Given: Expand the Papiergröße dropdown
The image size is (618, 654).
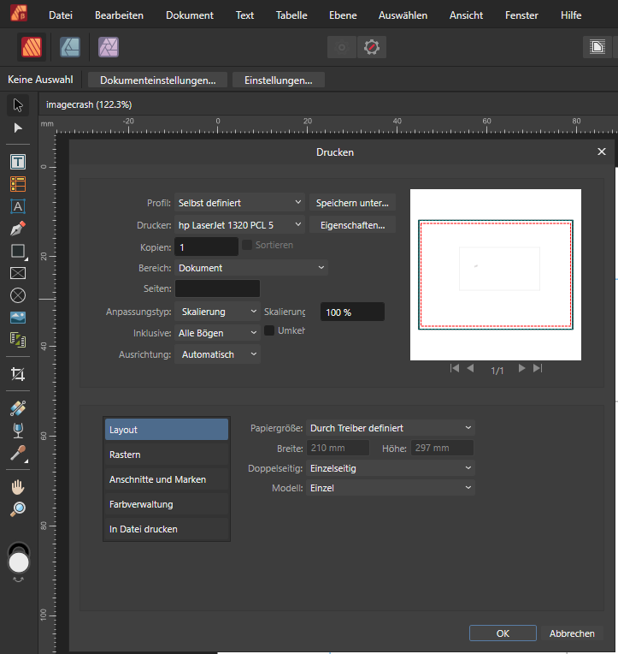Looking at the screenshot, I should click(390, 427).
